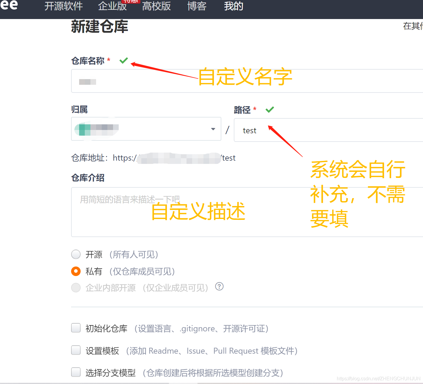Click the help question-mark icon beside 企业内部开源
The width and height of the screenshot is (423, 384).
tap(219, 286)
